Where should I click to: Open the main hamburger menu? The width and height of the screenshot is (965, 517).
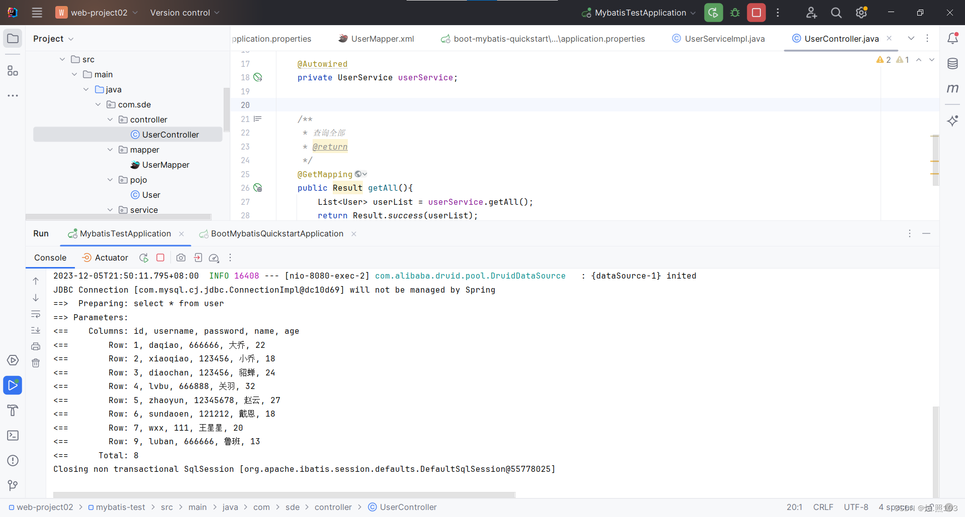37,13
